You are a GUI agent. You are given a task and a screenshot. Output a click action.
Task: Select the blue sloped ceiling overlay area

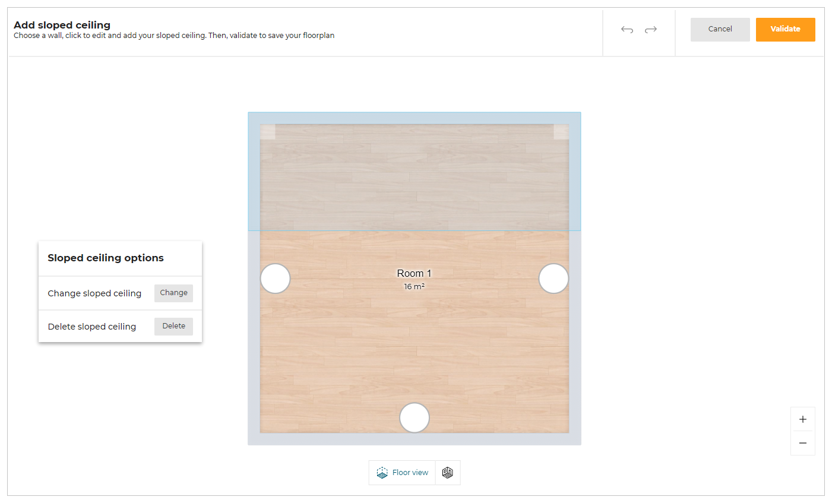click(414, 178)
